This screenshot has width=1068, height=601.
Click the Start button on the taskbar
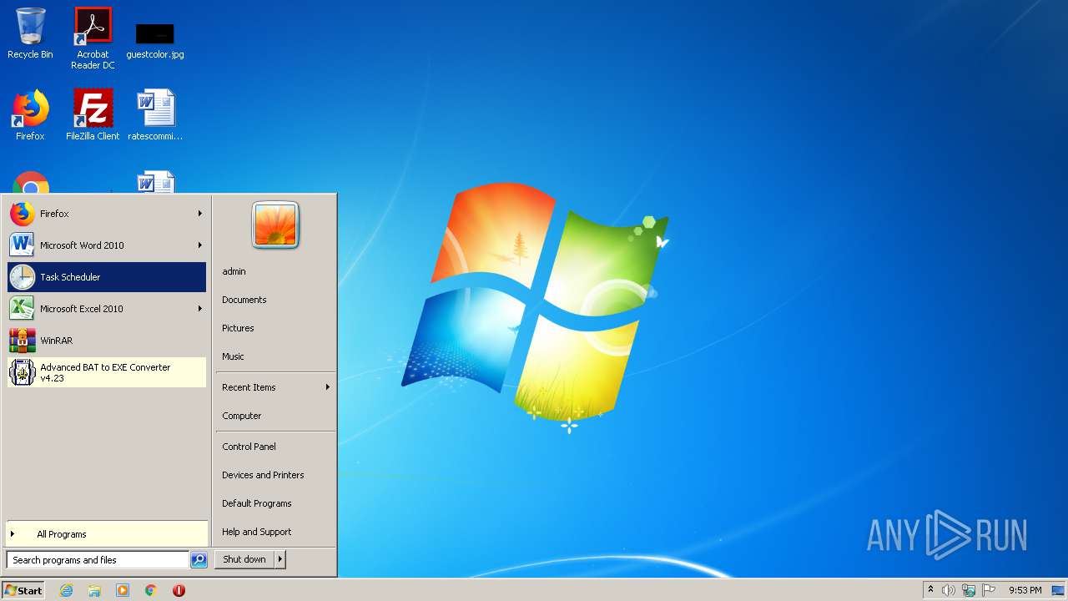(x=23, y=590)
